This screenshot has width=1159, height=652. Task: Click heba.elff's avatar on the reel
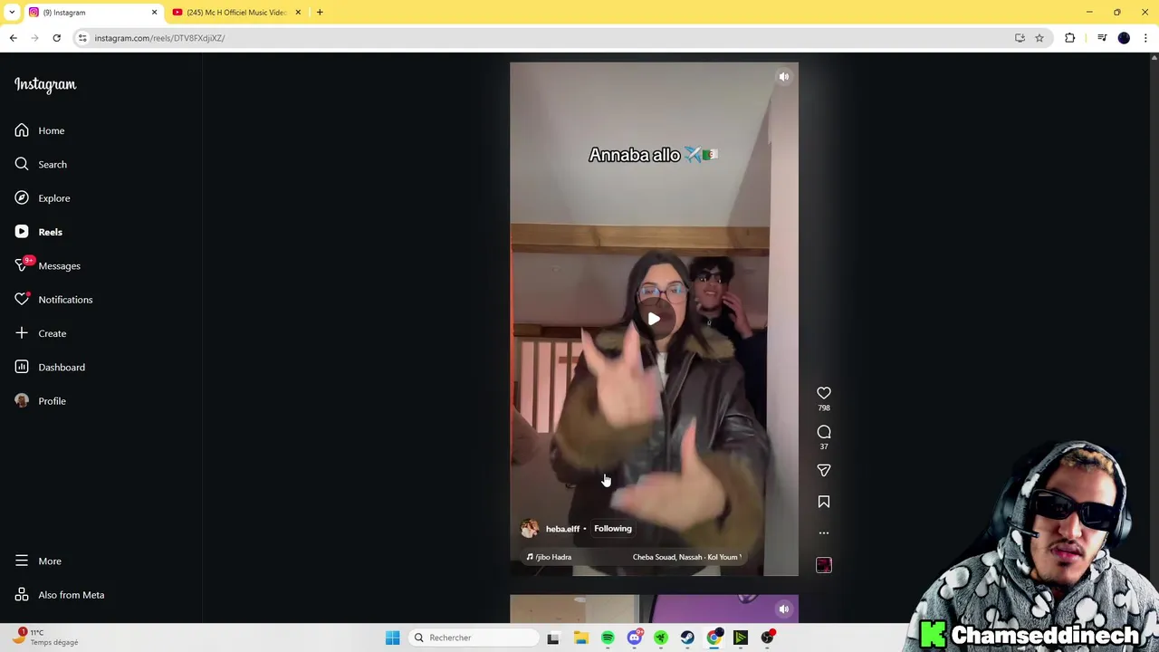[x=530, y=529]
